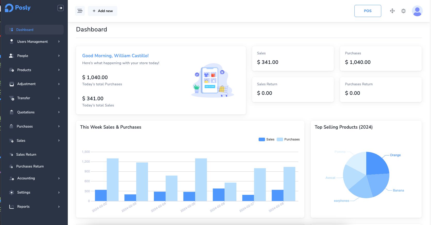The height and width of the screenshot is (225, 431).
Task: Click the POS button
Action: (368, 11)
